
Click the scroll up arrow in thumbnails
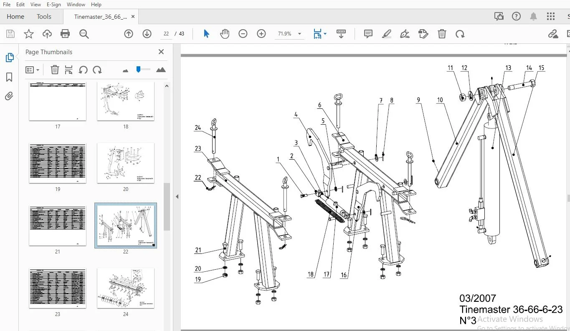(167, 86)
